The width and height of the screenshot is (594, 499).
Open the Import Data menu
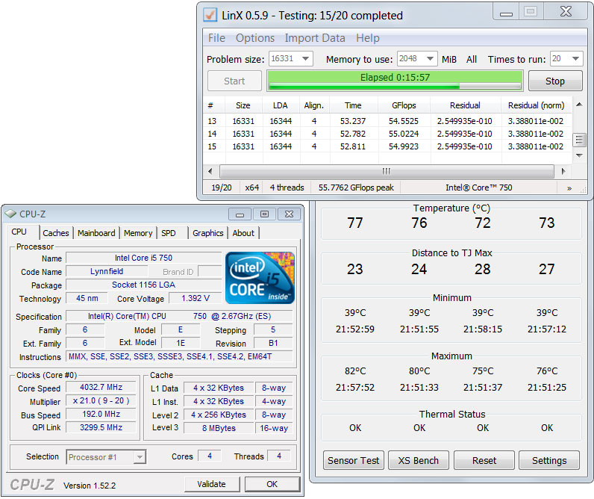tap(315, 38)
